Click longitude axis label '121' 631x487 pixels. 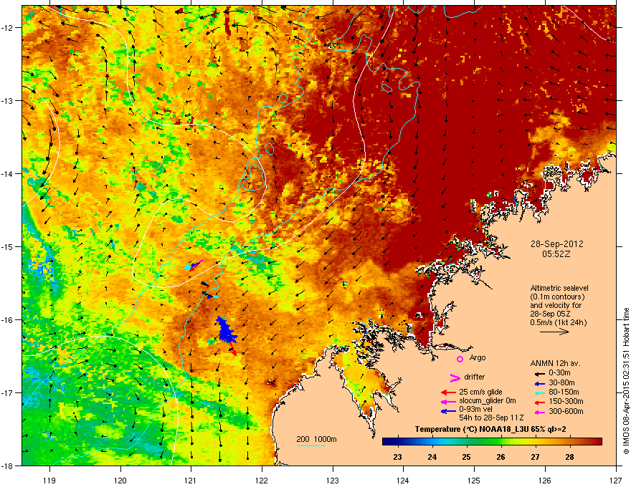coord(191,480)
